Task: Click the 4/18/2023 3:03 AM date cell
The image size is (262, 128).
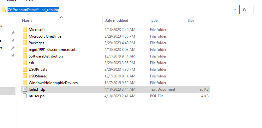Action: click(120, 50)
